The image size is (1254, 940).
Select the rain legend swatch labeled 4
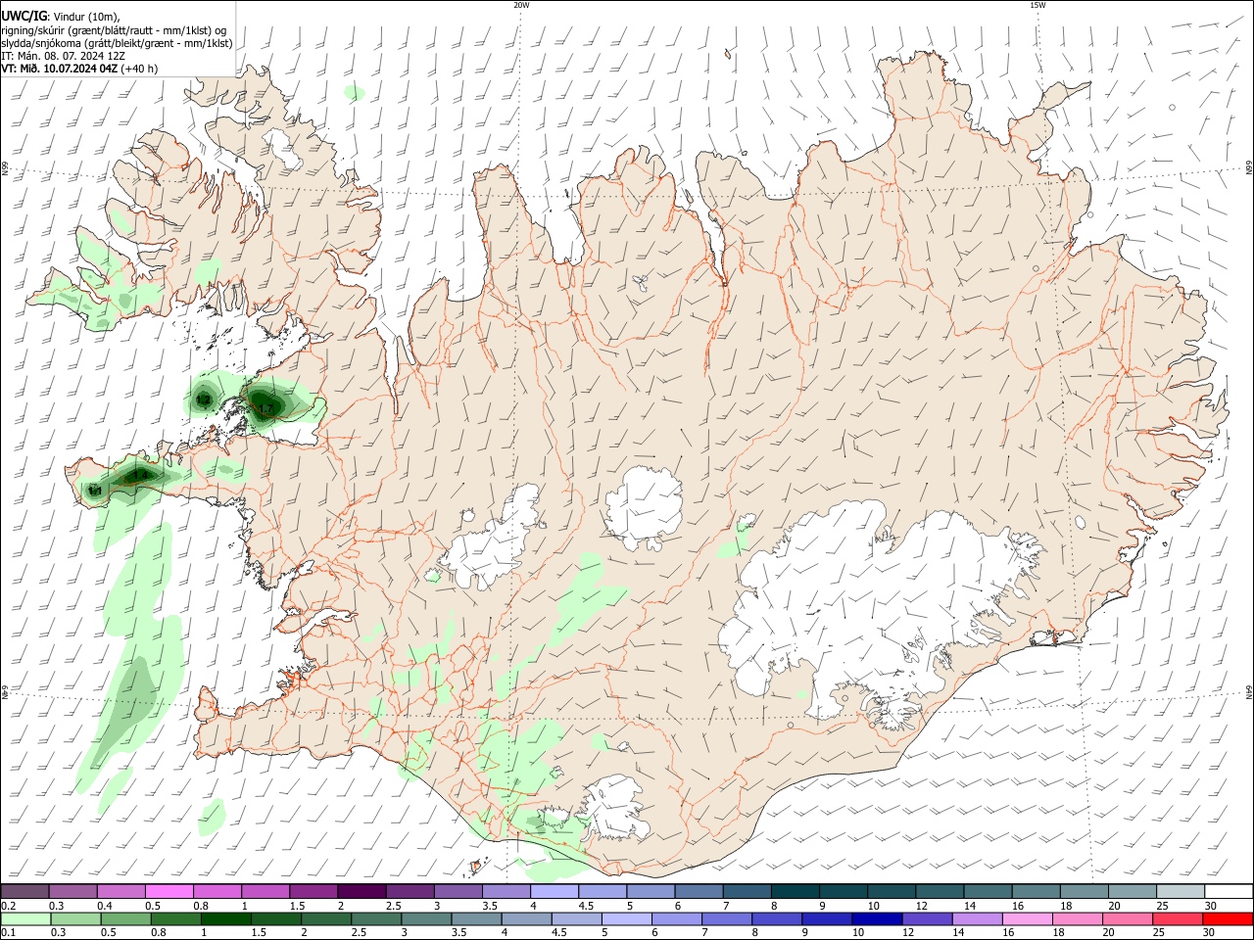point(526,918)
